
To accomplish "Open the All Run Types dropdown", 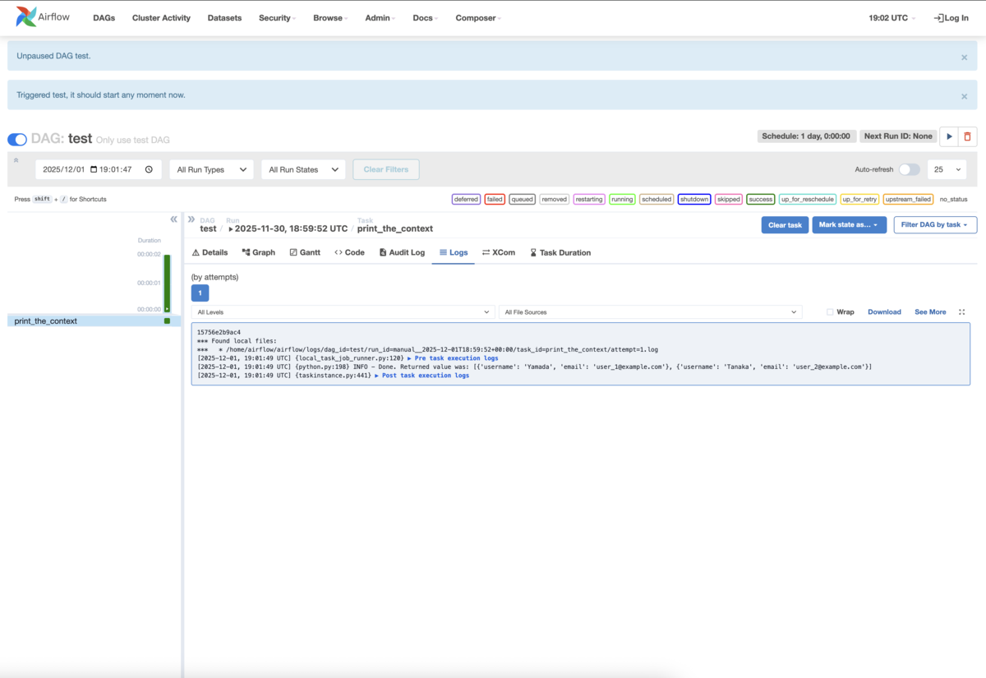I will (212, 169).
